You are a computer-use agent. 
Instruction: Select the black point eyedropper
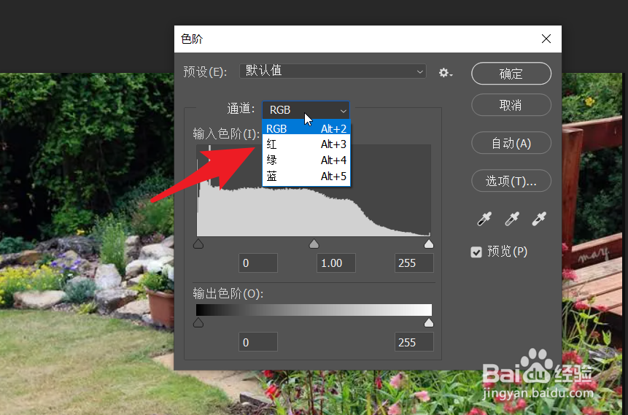coord(484,219)
